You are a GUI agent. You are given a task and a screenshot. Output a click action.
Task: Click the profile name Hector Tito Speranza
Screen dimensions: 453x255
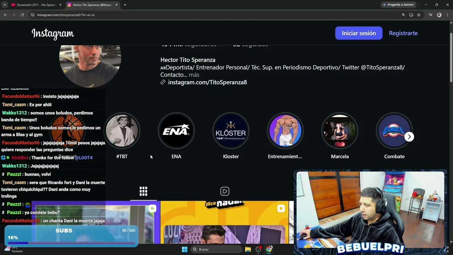188,60
